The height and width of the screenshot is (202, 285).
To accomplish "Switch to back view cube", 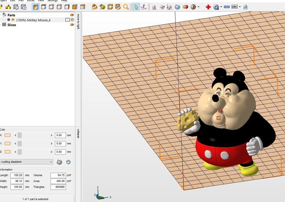I will [83, 7].
